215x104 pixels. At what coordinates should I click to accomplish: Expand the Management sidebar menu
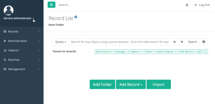click(22, 69)
